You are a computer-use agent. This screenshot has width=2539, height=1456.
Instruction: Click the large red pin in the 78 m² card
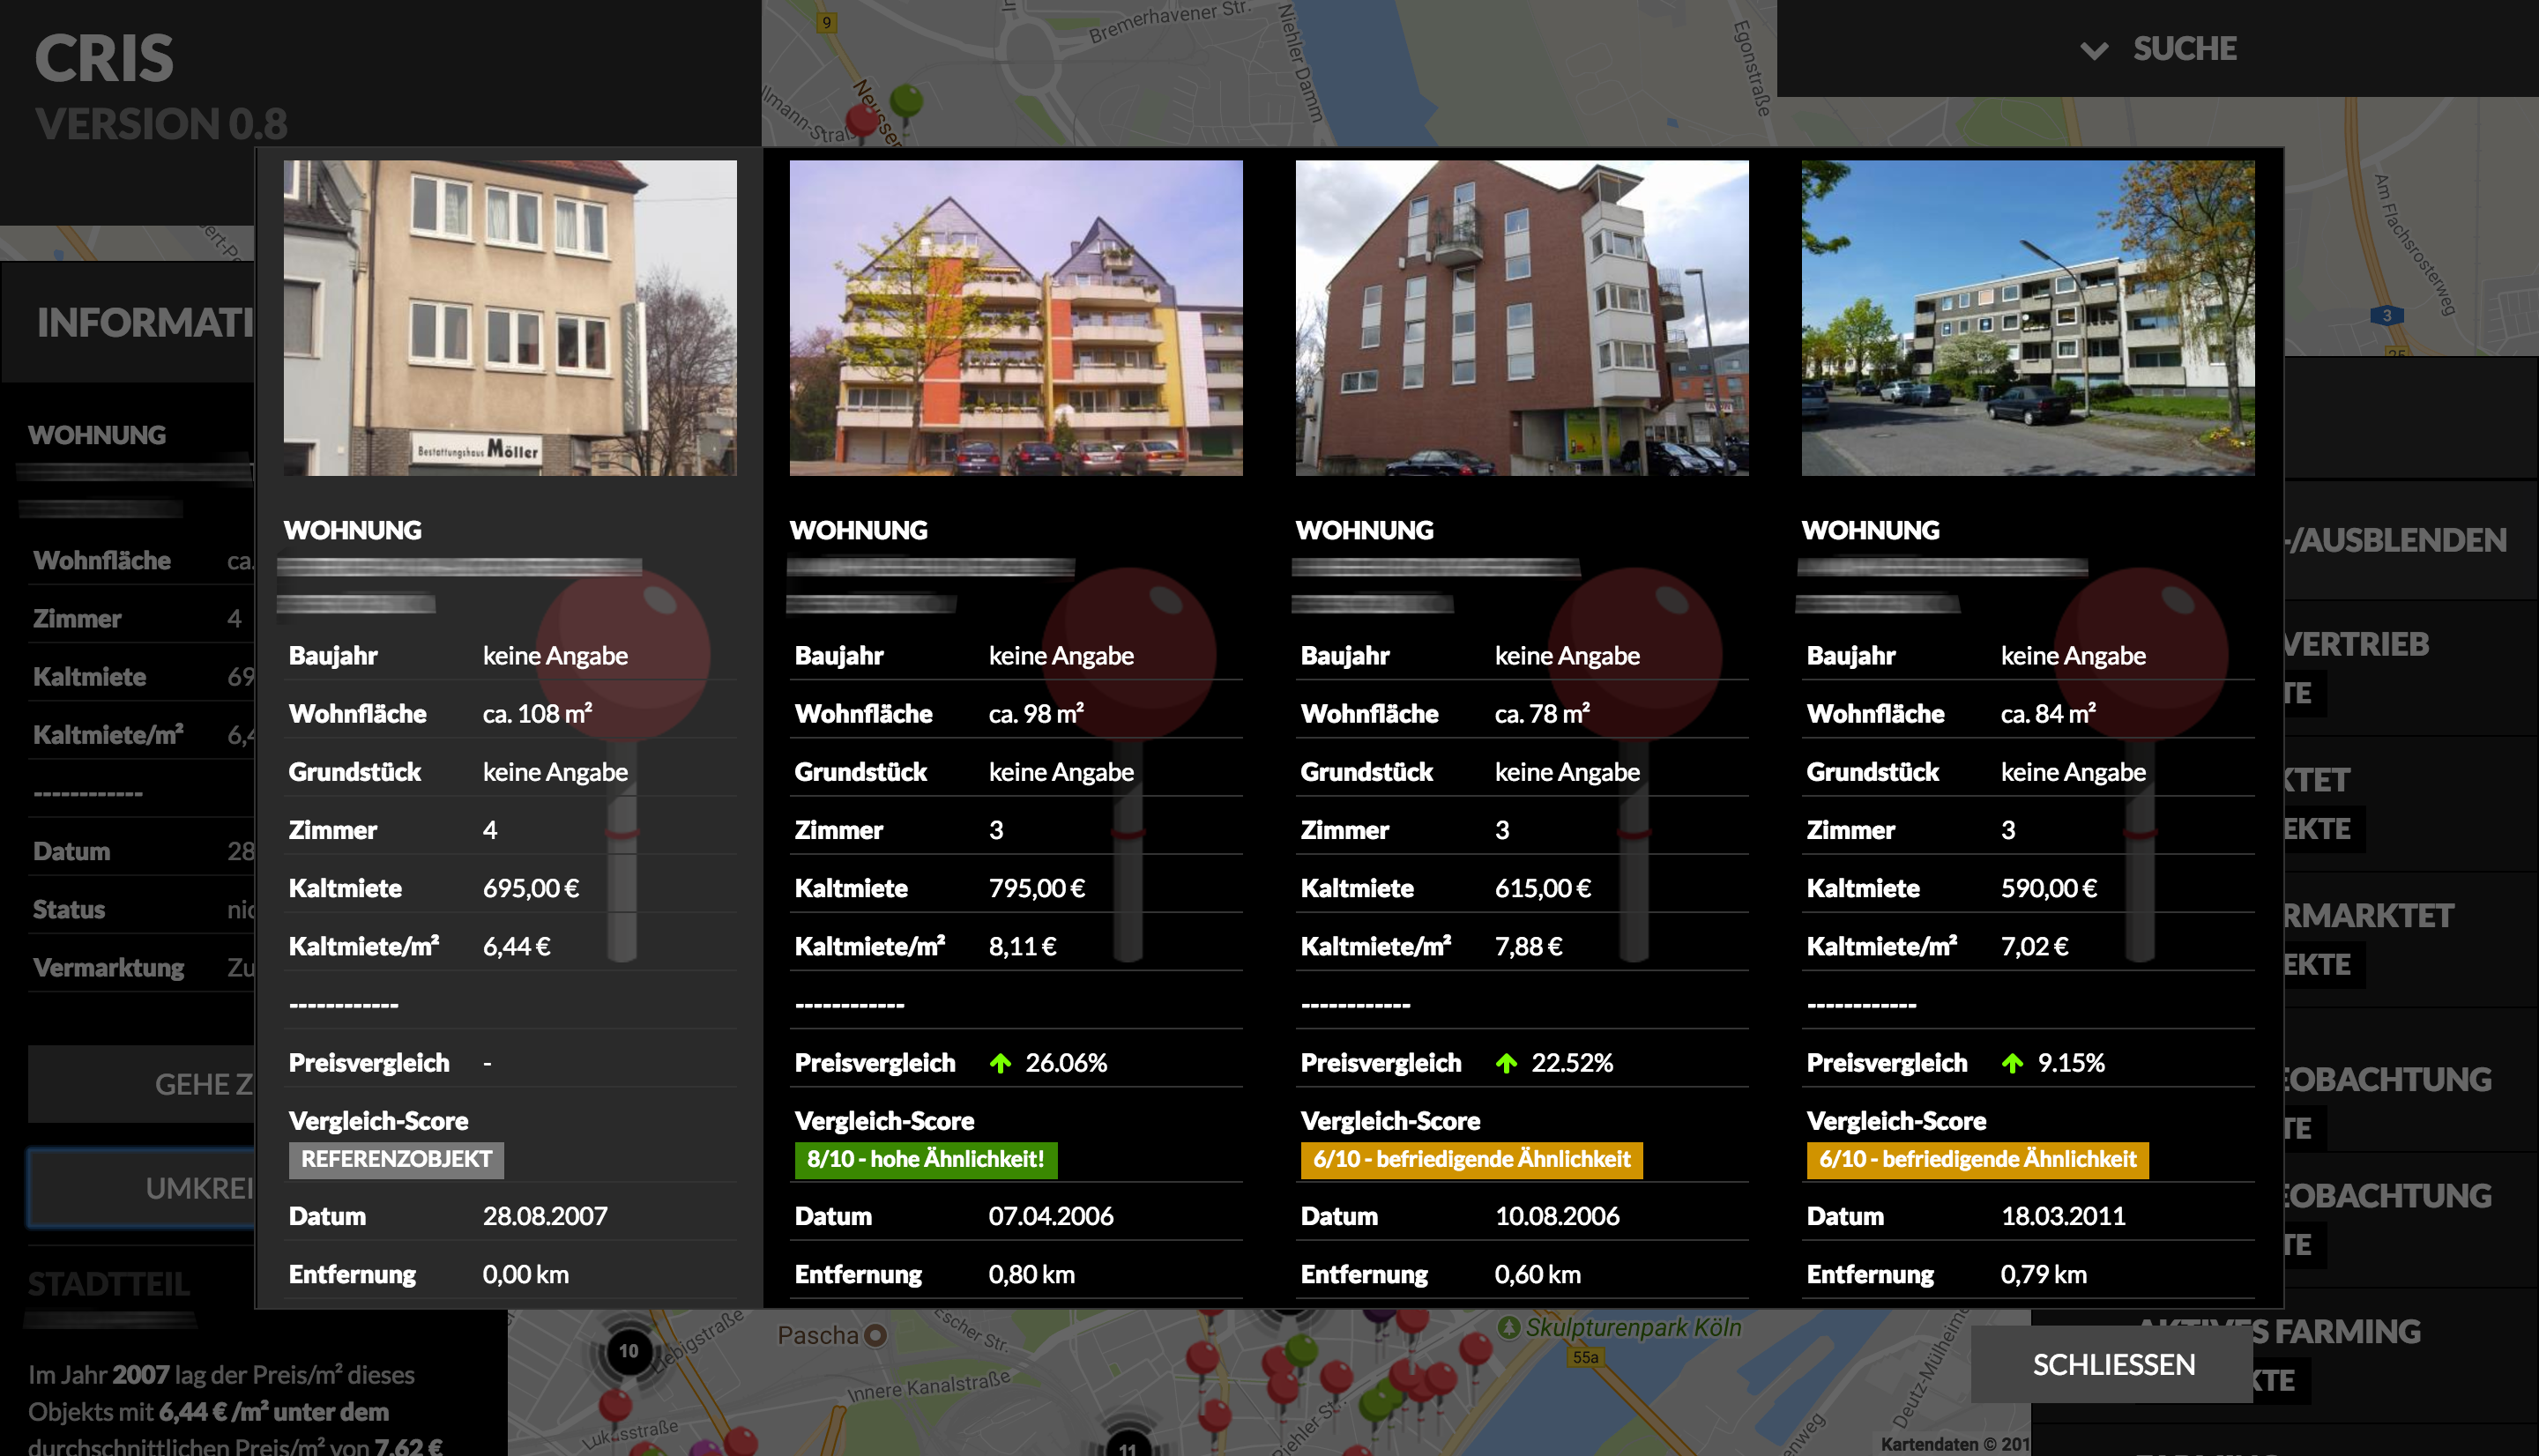(1636, 655)
